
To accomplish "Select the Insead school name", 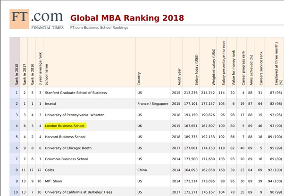I will point(50,104).
